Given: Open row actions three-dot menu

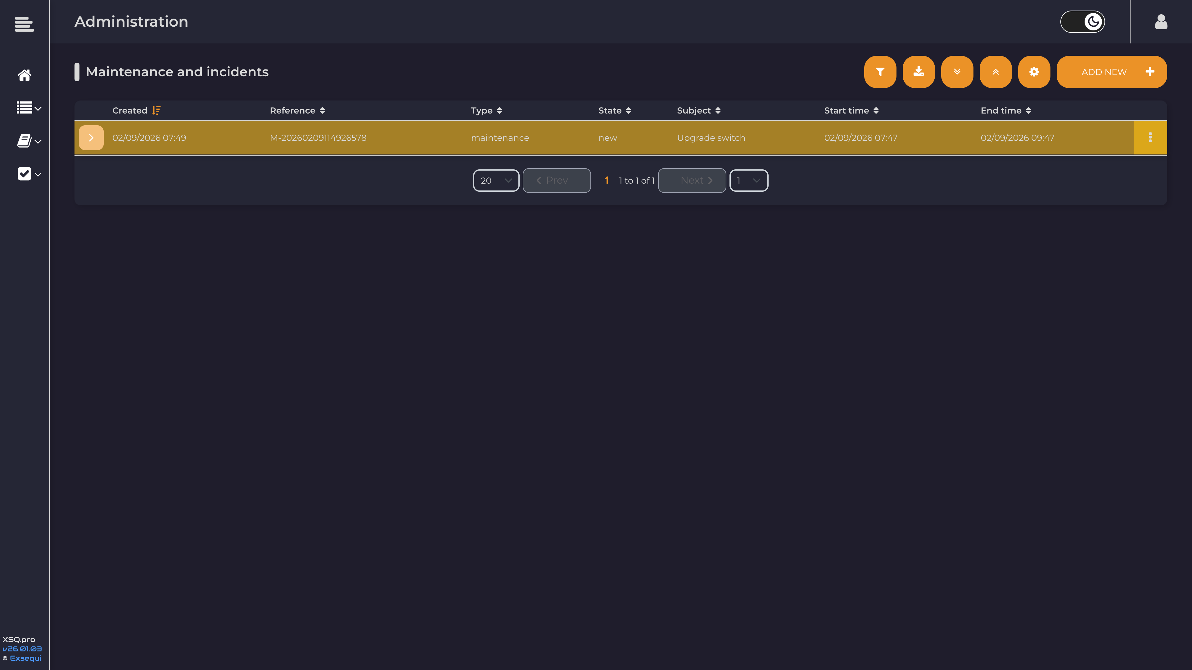Looking at the screenshot, I should tap(1150, 137).
